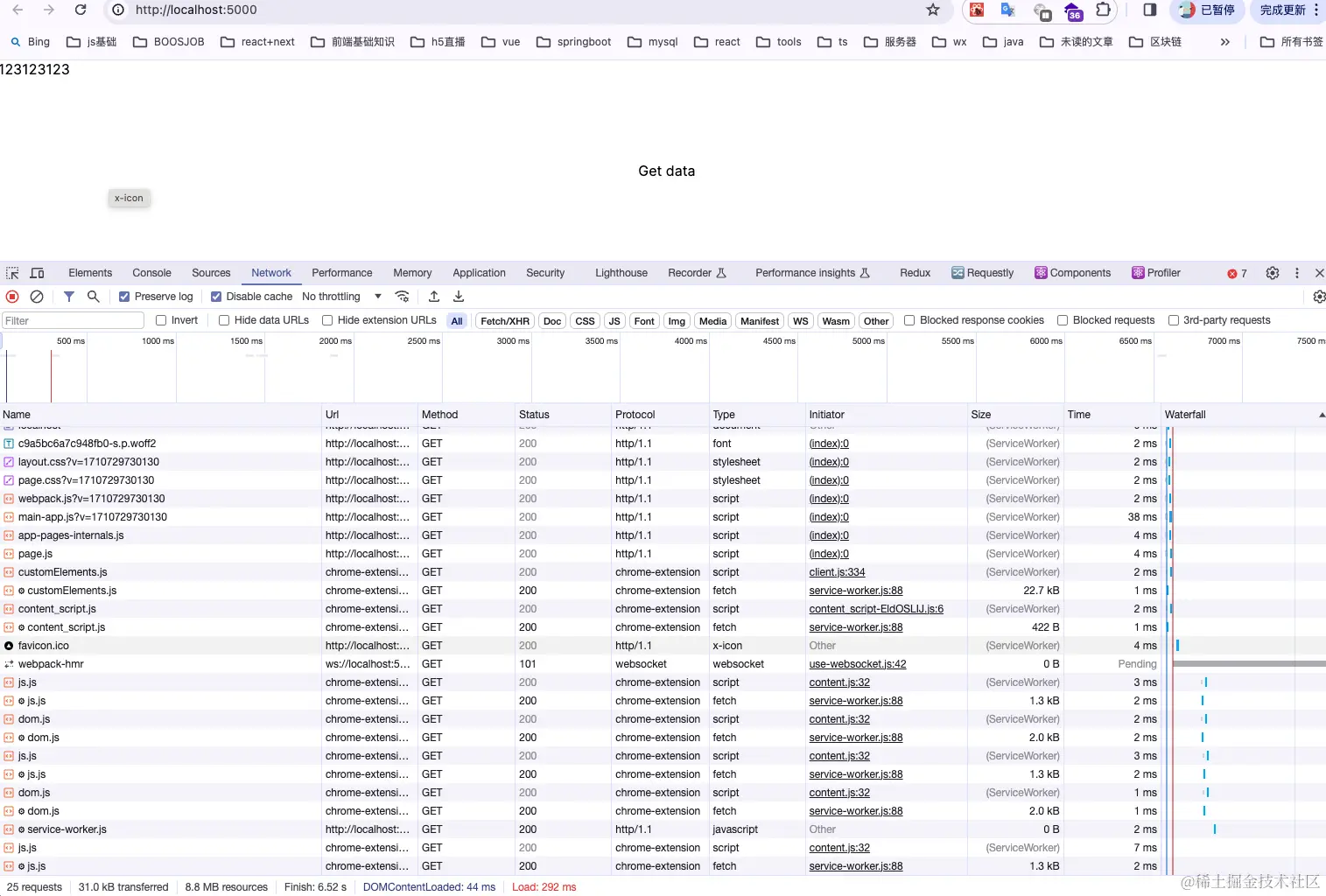Screen dimensions: 1326x896
Task: Switch to the Sources tab
Action: (211, 273)
